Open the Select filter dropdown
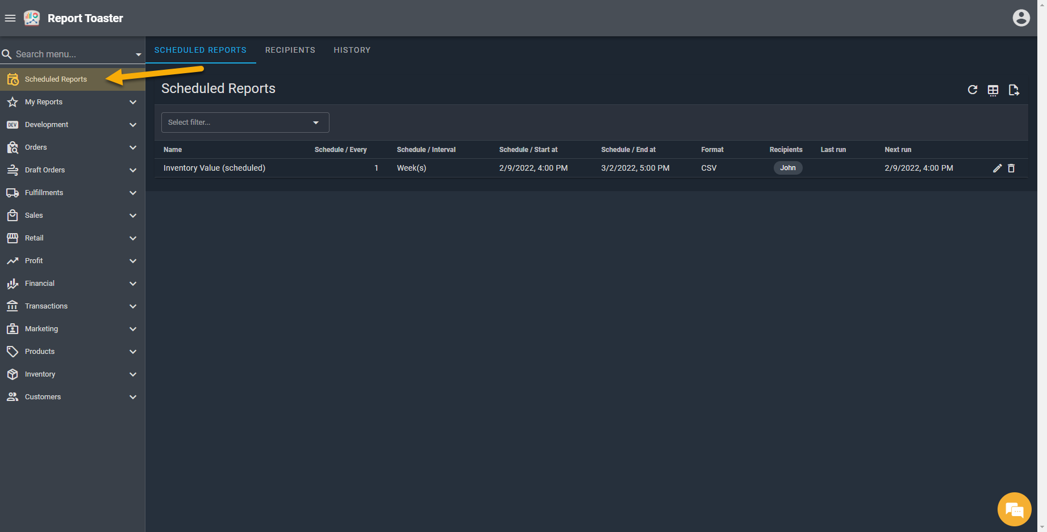The width and height of the screenshot is (1047, 532). [245, 123]
